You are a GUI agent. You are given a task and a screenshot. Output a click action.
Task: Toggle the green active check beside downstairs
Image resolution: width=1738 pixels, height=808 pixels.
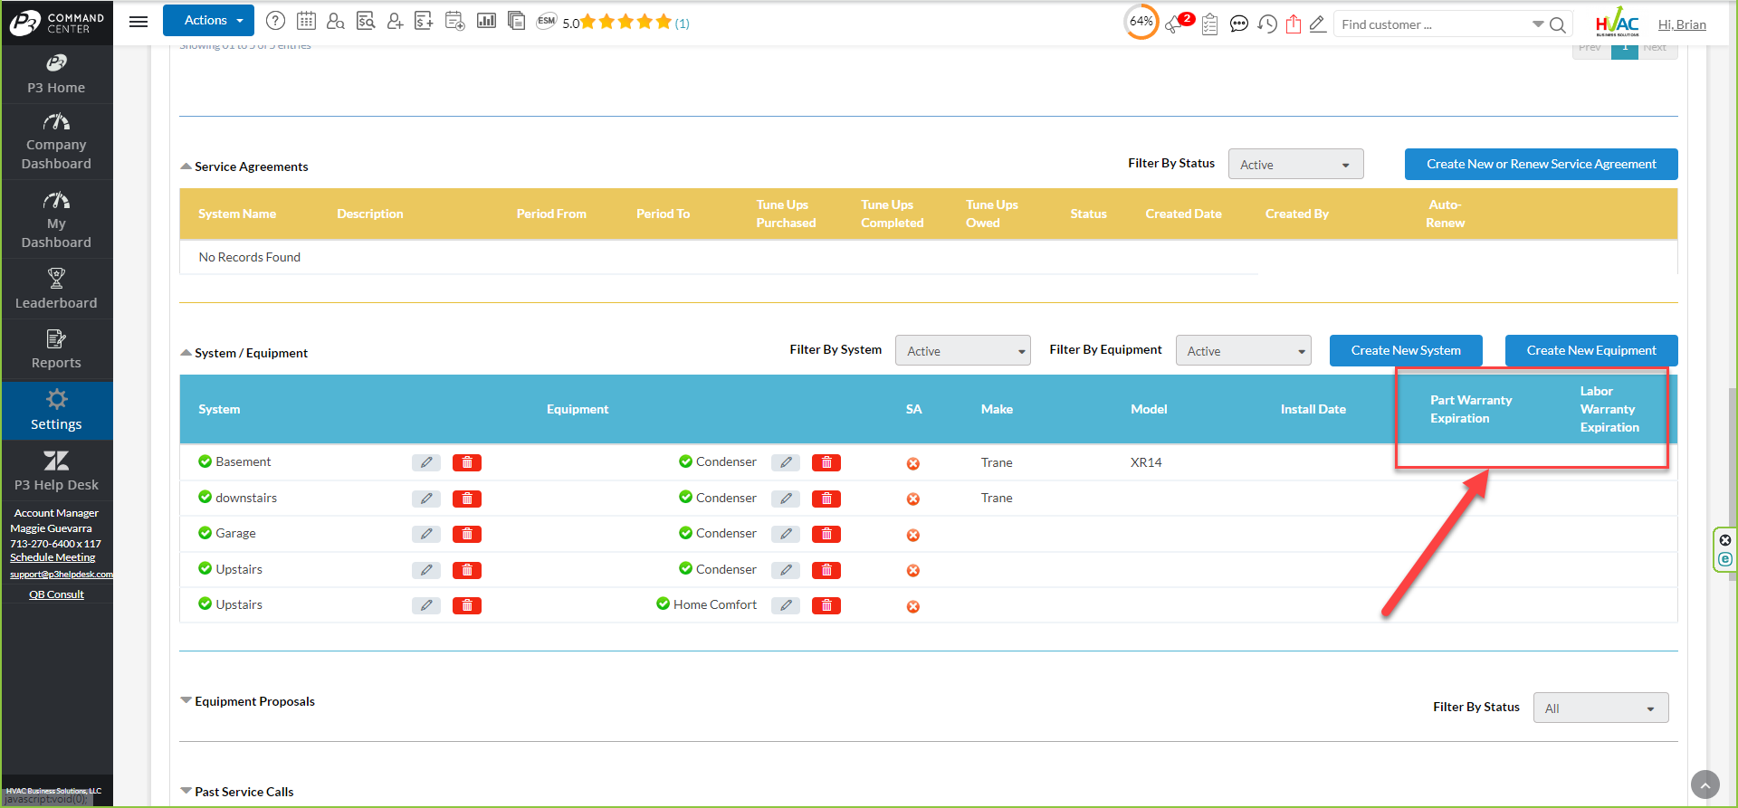point(205,497)
